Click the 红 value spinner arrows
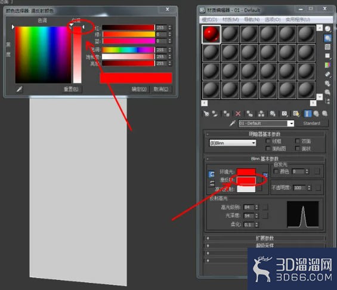 (170, 27)
